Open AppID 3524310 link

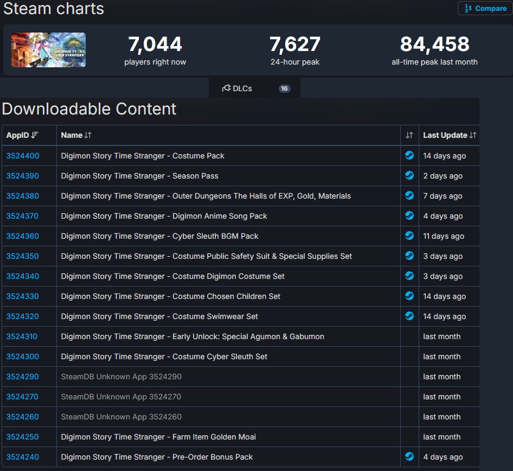[x=22, y=336]
